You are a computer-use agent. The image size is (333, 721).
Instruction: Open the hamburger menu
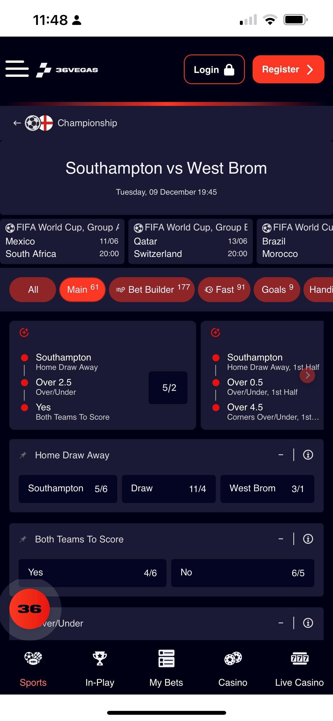pos(17,69)
